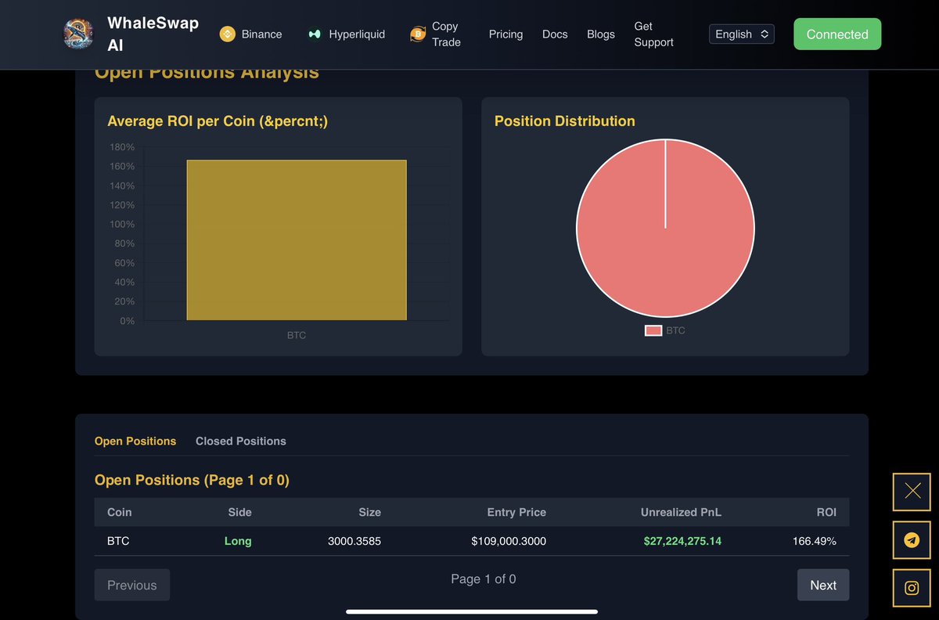Click the Unrealized PnL column header
The width and height of the screenshot is (939, 620).
[x=681, y=512]
